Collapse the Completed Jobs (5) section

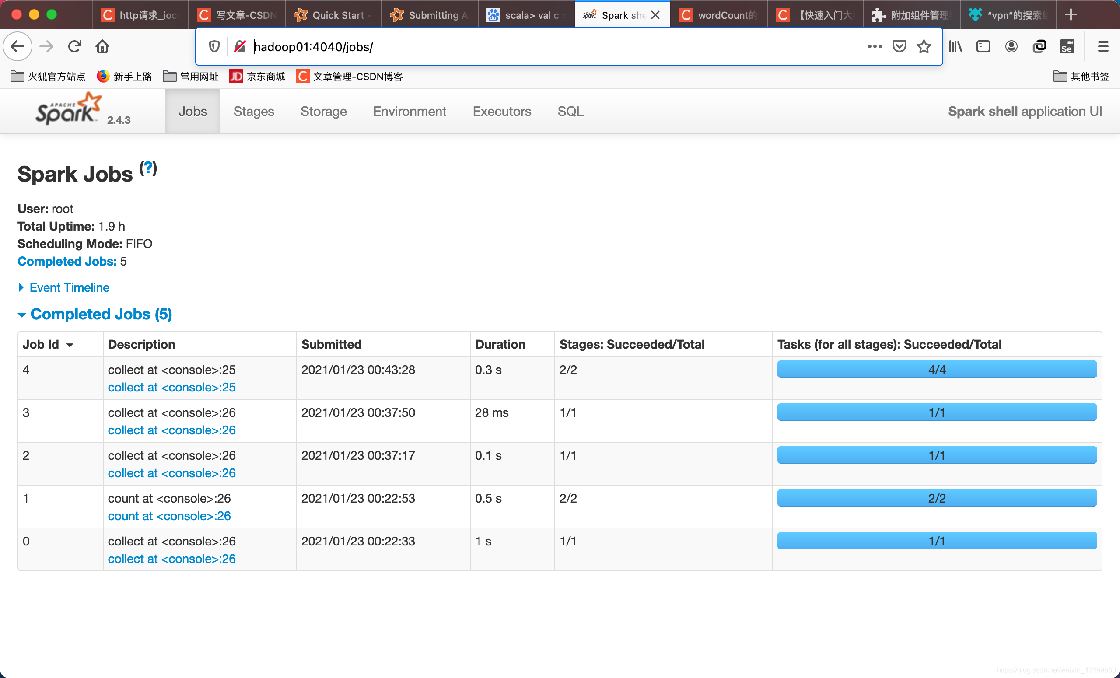coord(94,314)
